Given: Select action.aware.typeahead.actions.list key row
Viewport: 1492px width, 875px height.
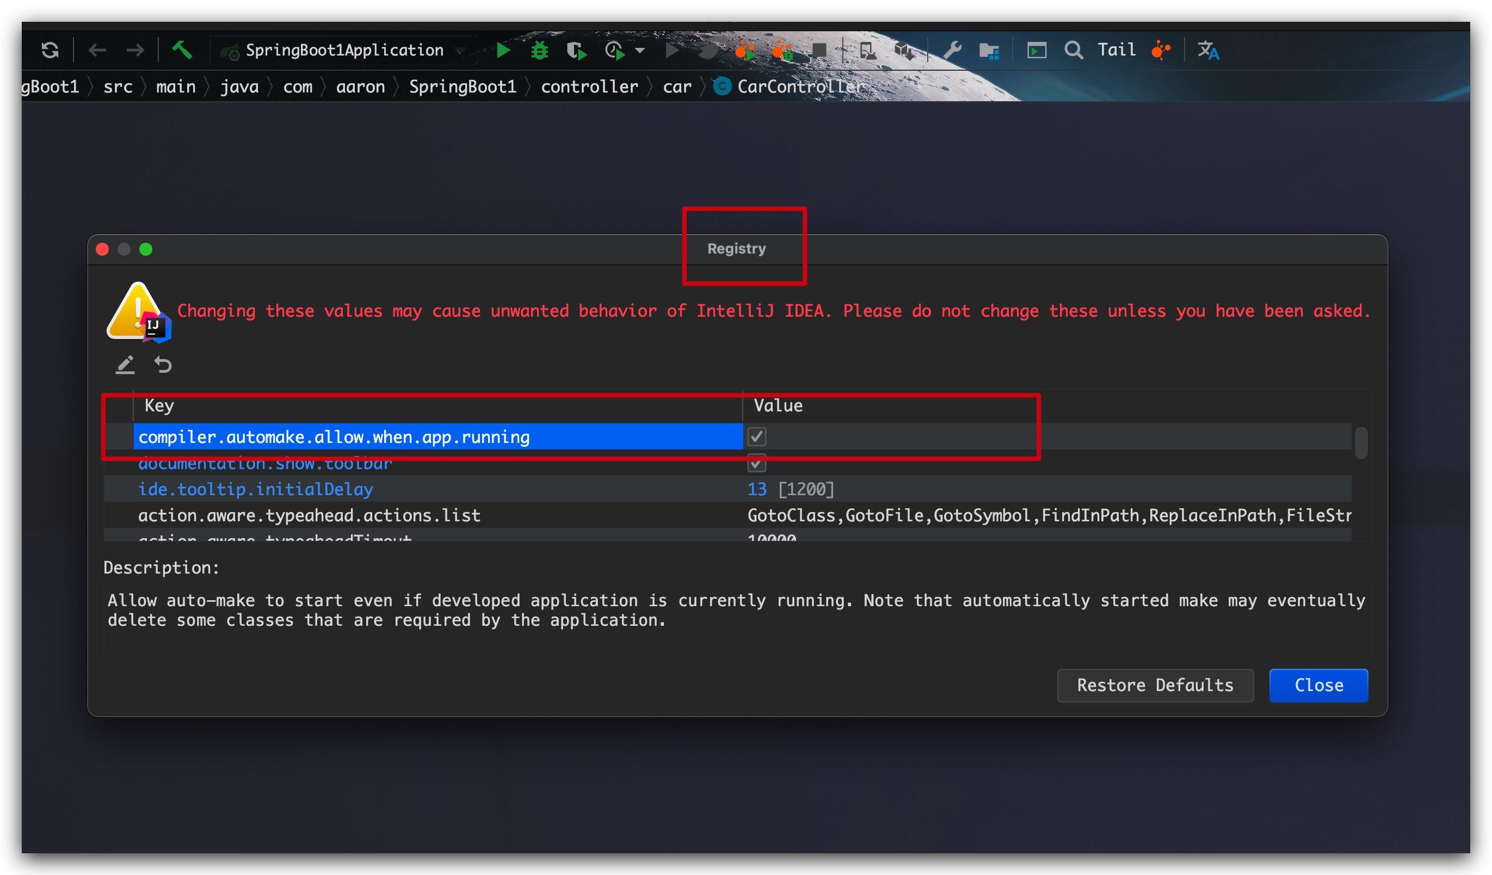Looking at the screenshot, I should coord(438,515).
